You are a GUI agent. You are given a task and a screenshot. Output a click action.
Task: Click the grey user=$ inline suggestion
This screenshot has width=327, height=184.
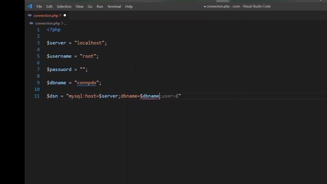pos(169,96)
